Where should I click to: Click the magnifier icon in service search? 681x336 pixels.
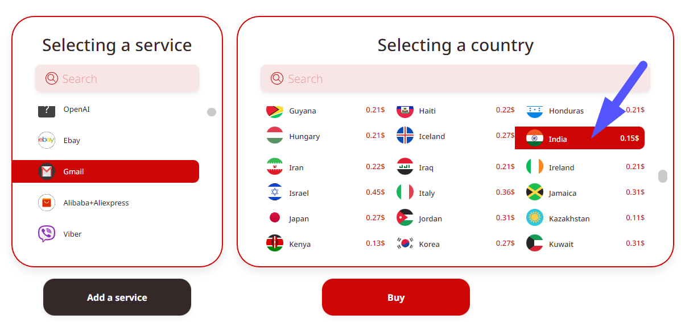point(52,78)
